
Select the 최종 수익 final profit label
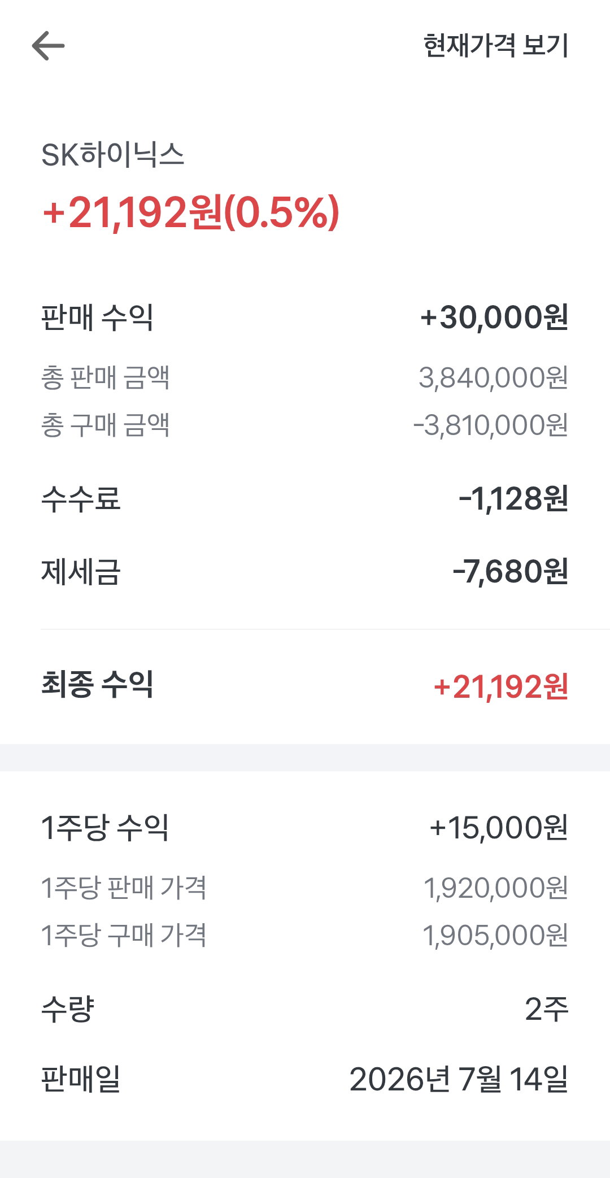pos(97,684)
